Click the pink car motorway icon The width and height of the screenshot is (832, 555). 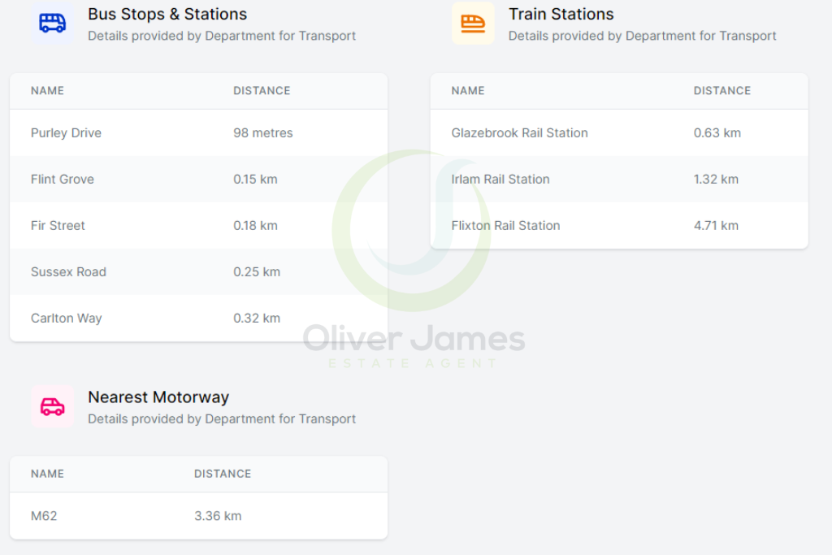tap(53, 406)
